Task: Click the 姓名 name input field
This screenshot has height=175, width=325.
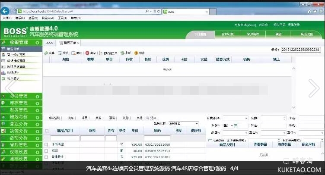Action: (x=273, y=125)
